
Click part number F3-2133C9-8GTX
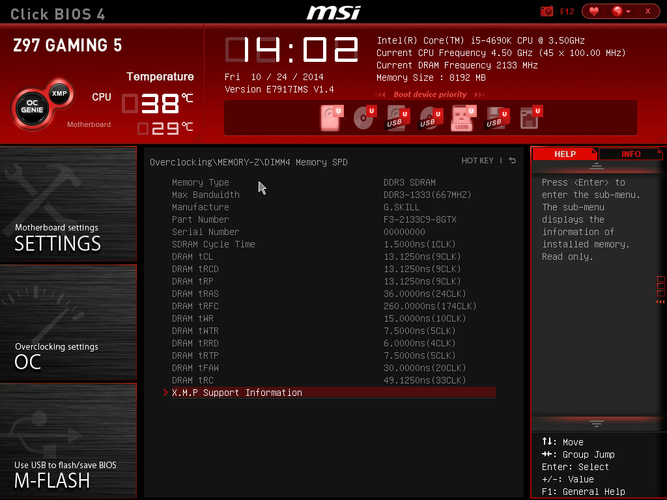[x=419, y=219]
